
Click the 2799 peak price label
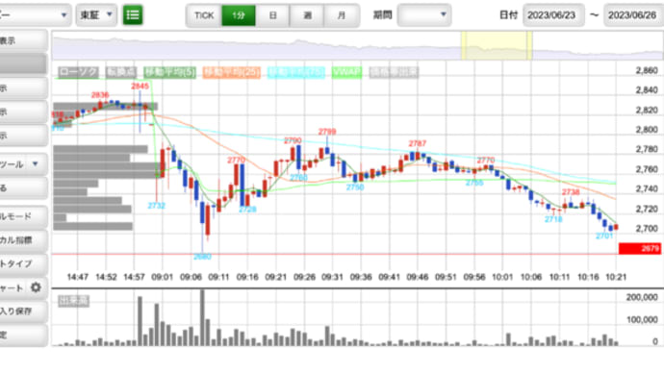(x=327, y=132)
